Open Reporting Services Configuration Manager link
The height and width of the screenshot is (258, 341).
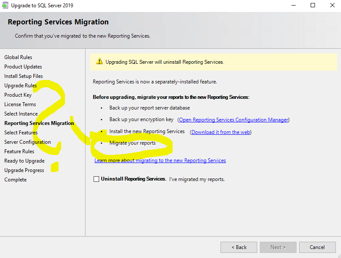click(234, 120)
